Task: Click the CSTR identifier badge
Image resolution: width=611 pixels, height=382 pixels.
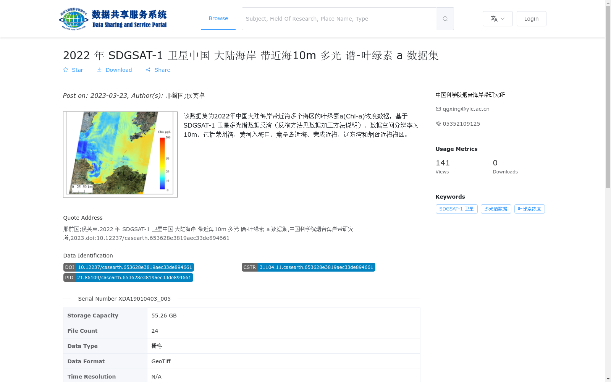Action: pos(309,267)
